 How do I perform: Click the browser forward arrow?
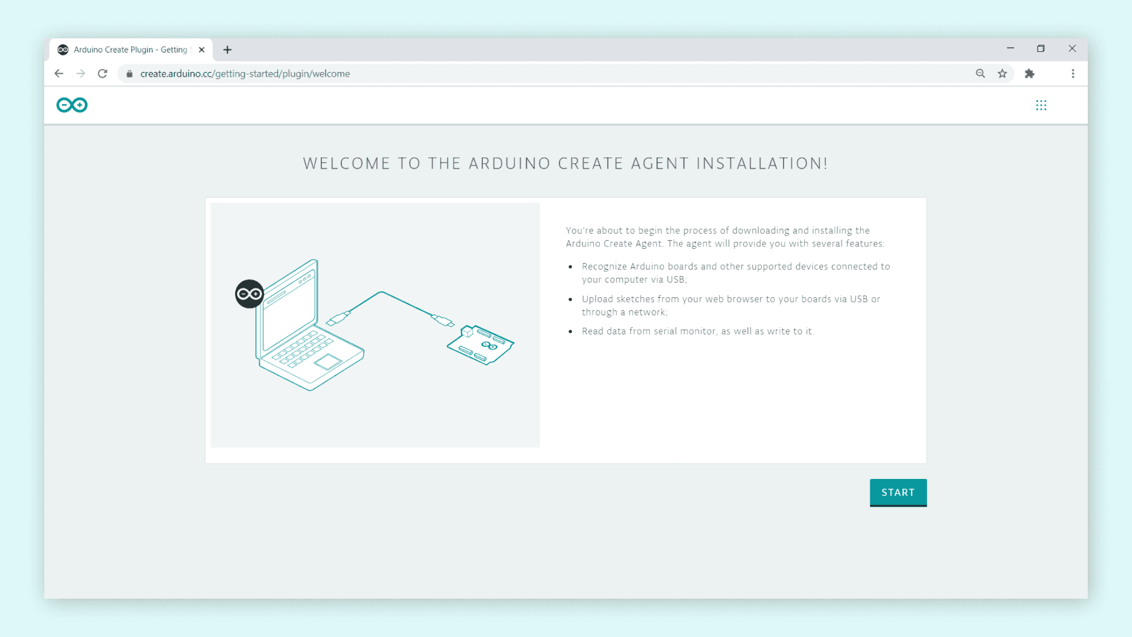tap(81, 74)
